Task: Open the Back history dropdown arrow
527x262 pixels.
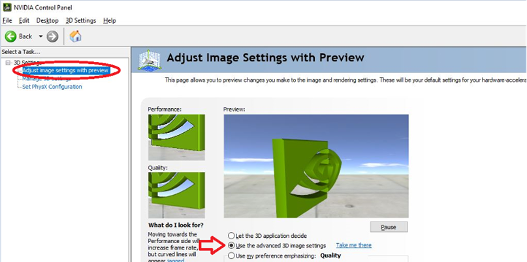Action: pos(40,36)
